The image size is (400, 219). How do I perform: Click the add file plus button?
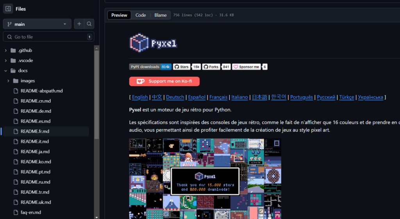[x=79, y=24]
